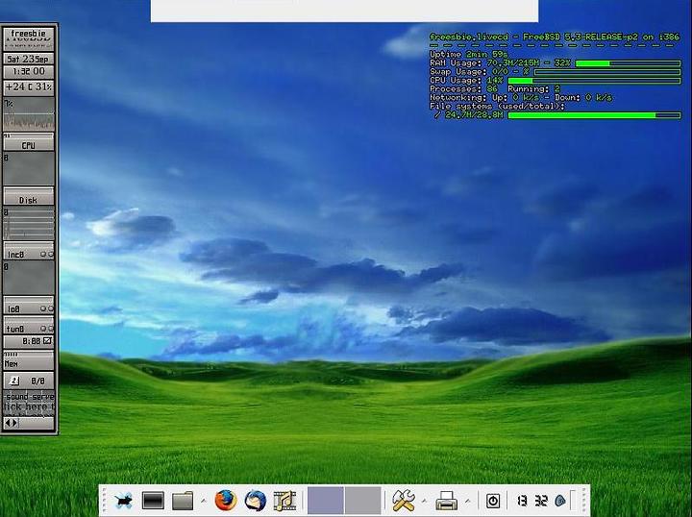Viewport: 692px width, 517px height.
Task: Click the GKrellM clock showing 1:32 00
Action: point(28,71)
